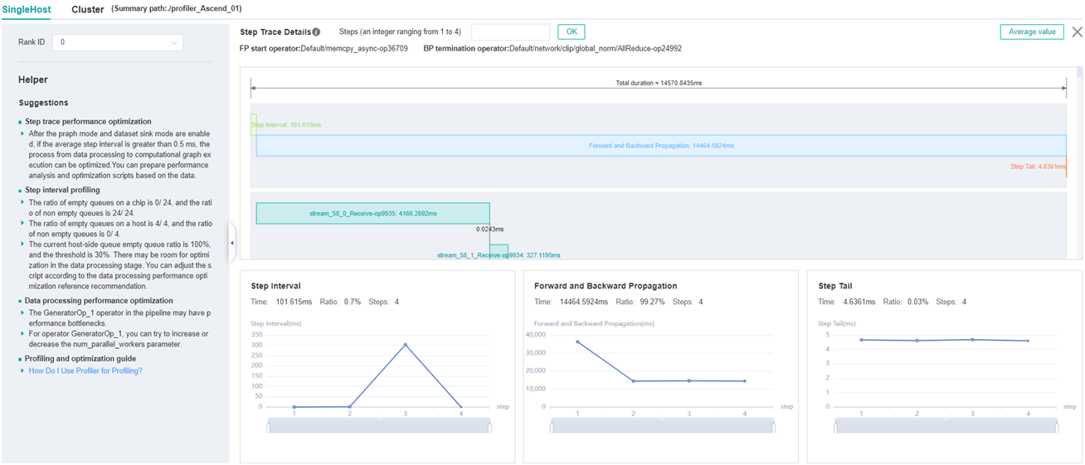Viewport: 1085px width, 465px height.
Task: Click the green Step Interval timeline bar
Action: pyautogui.click(x=253, y=124)
